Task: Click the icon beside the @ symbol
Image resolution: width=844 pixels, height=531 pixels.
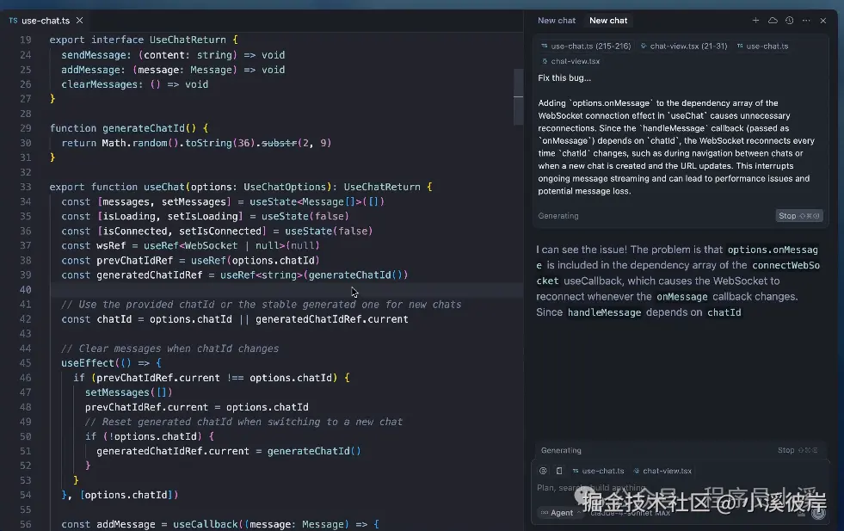Action: [559, 471]
